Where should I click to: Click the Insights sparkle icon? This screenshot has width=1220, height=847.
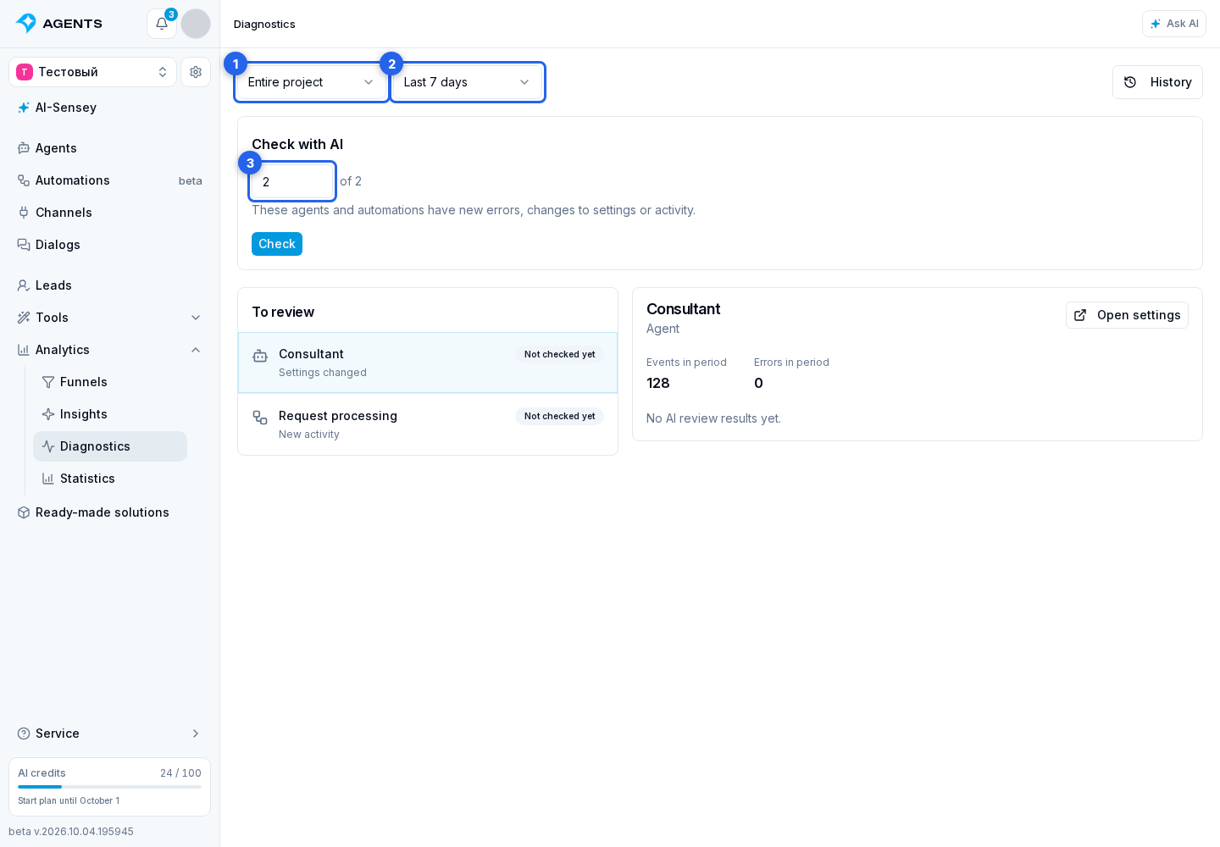pyautogui.click(x=48, y=414)
